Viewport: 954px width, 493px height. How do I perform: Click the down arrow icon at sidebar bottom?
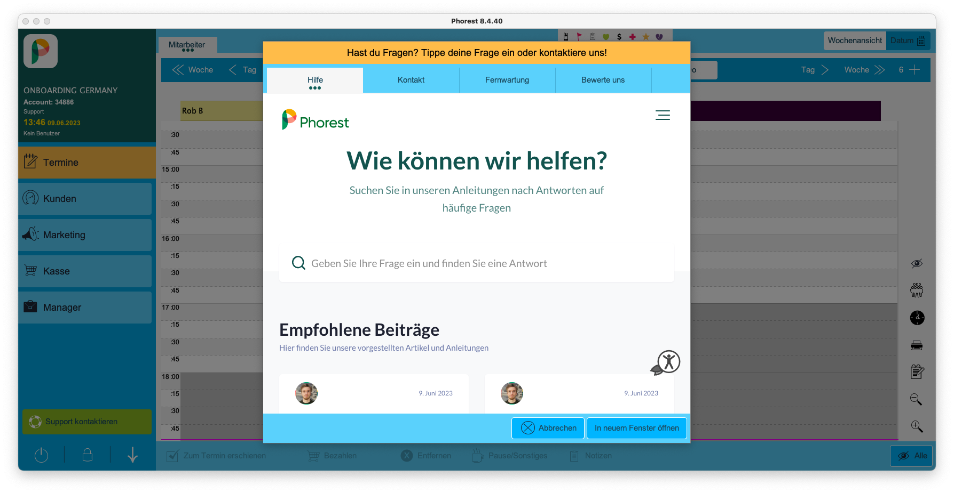point(133,455)
